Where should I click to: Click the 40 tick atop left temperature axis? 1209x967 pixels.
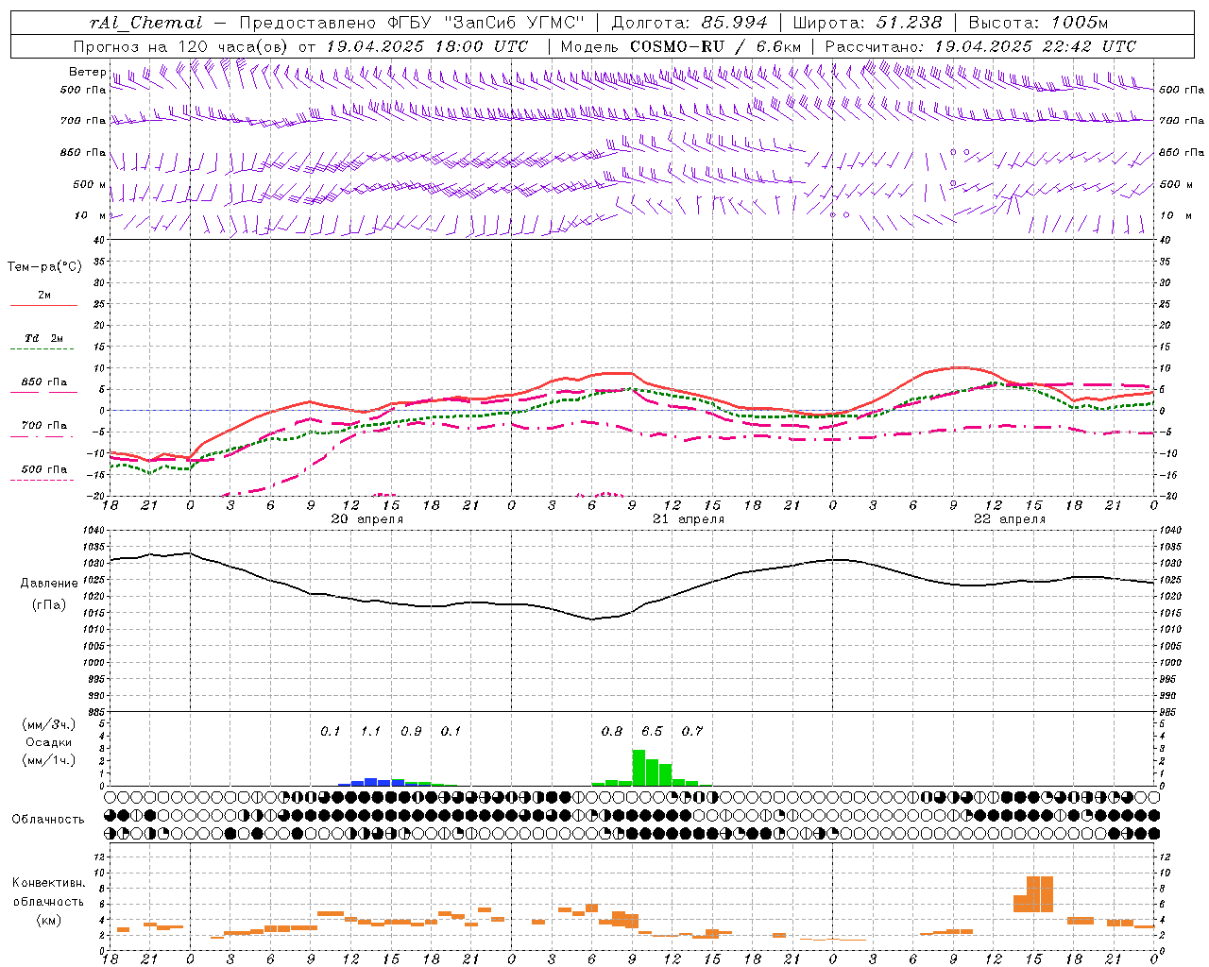(x=98, y=240)
